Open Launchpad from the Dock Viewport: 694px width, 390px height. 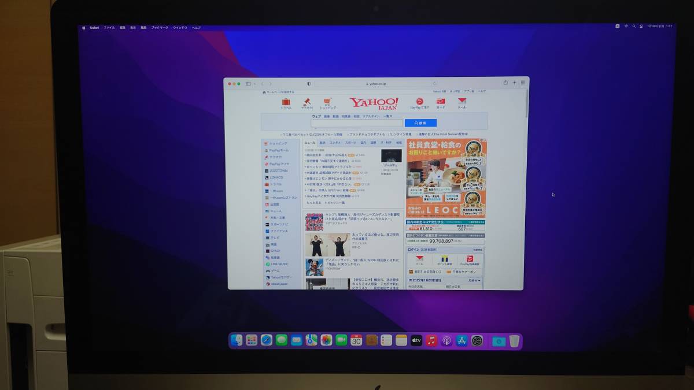[252, 340]
